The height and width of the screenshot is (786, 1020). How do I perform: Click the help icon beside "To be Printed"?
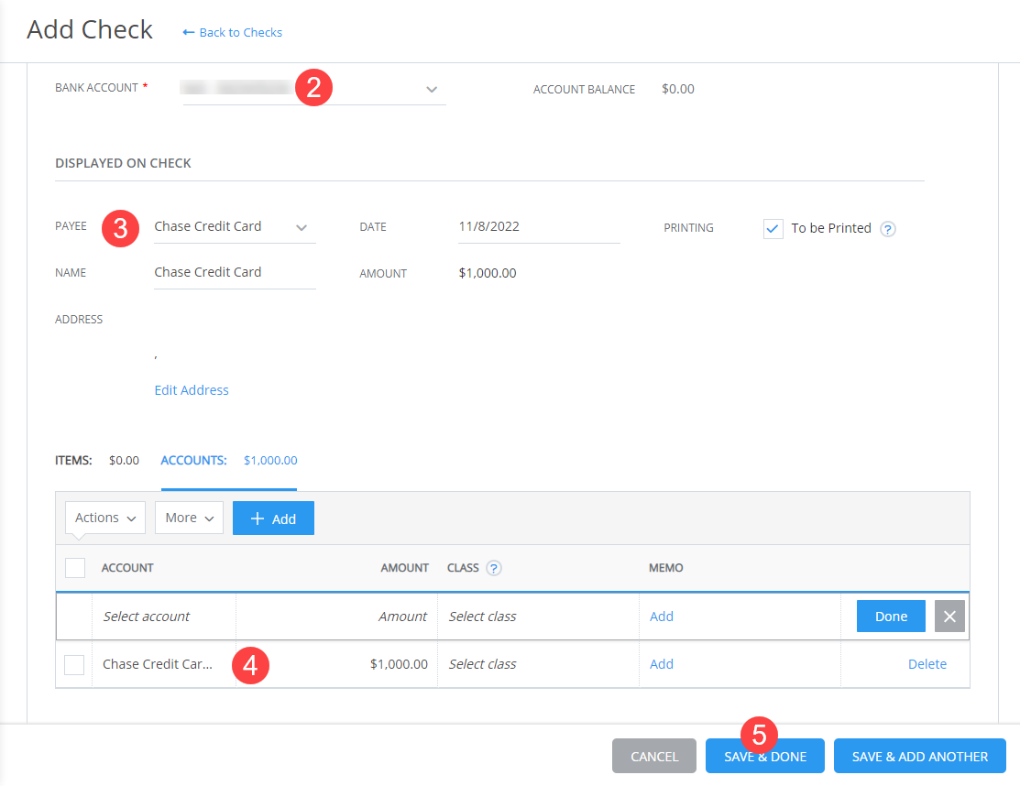[887, 228]
